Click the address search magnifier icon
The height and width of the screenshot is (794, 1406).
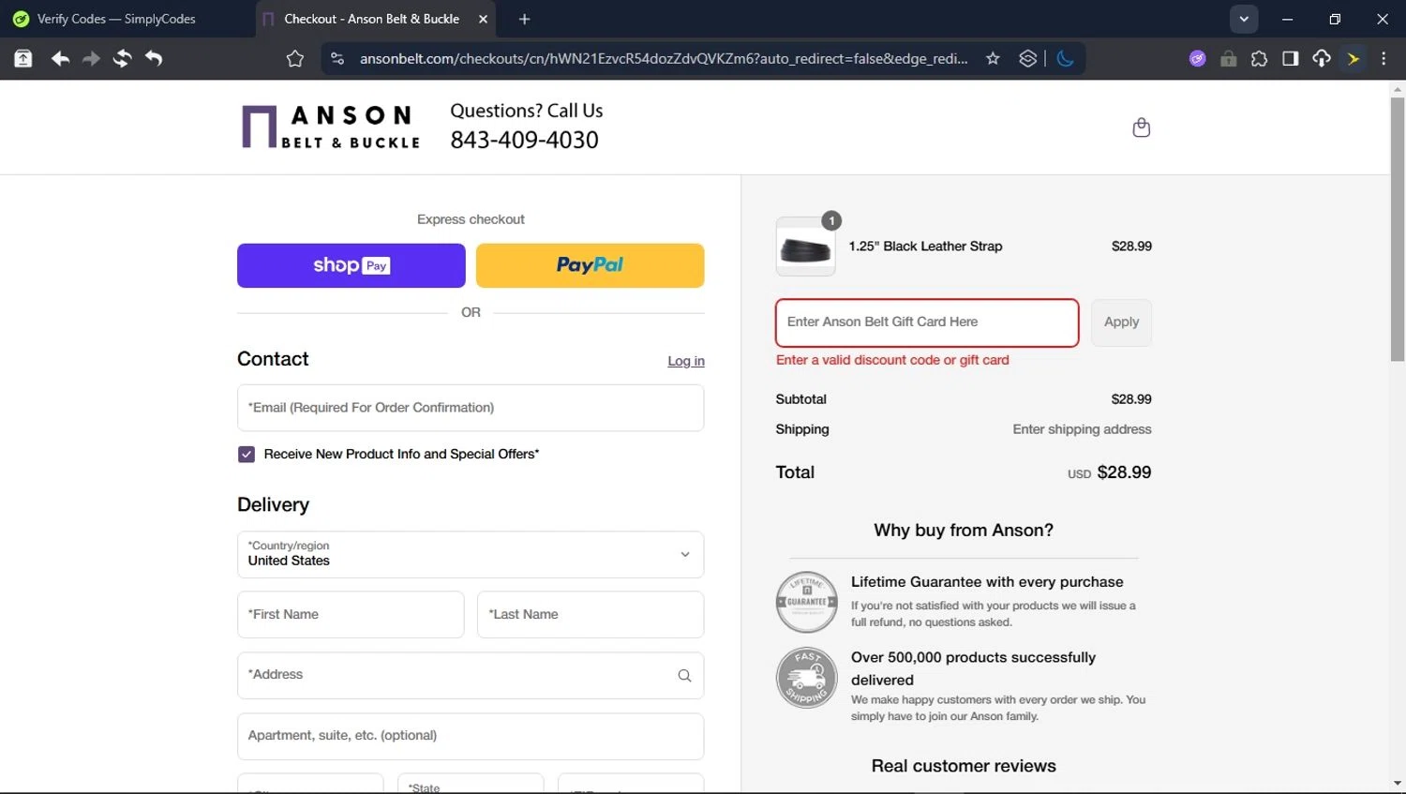click(x=684, y=676)
